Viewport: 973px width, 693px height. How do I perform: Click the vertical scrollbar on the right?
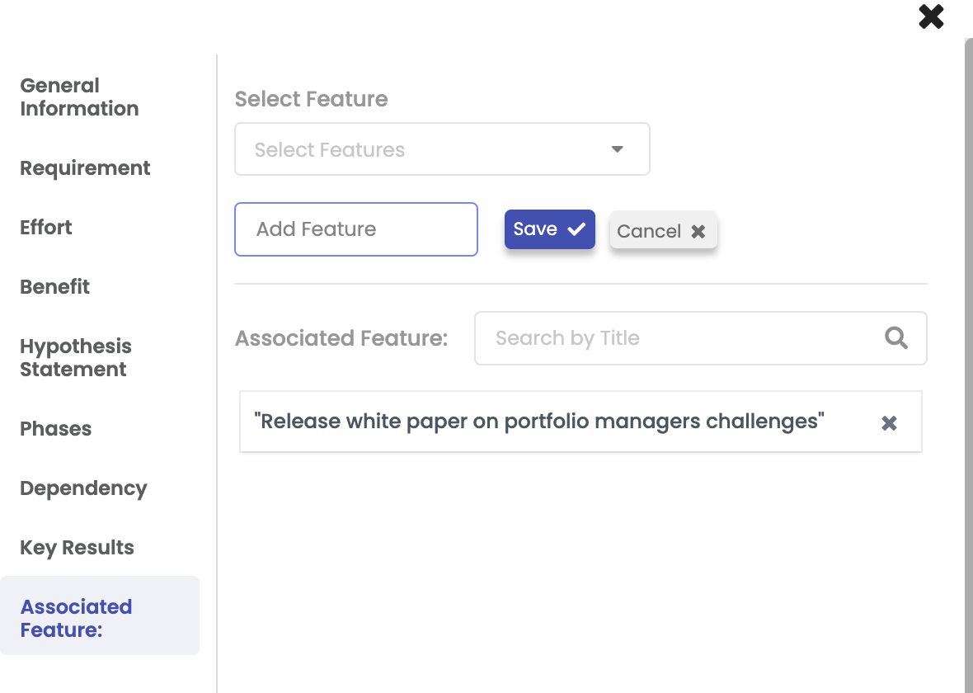(x=968, y=363)
